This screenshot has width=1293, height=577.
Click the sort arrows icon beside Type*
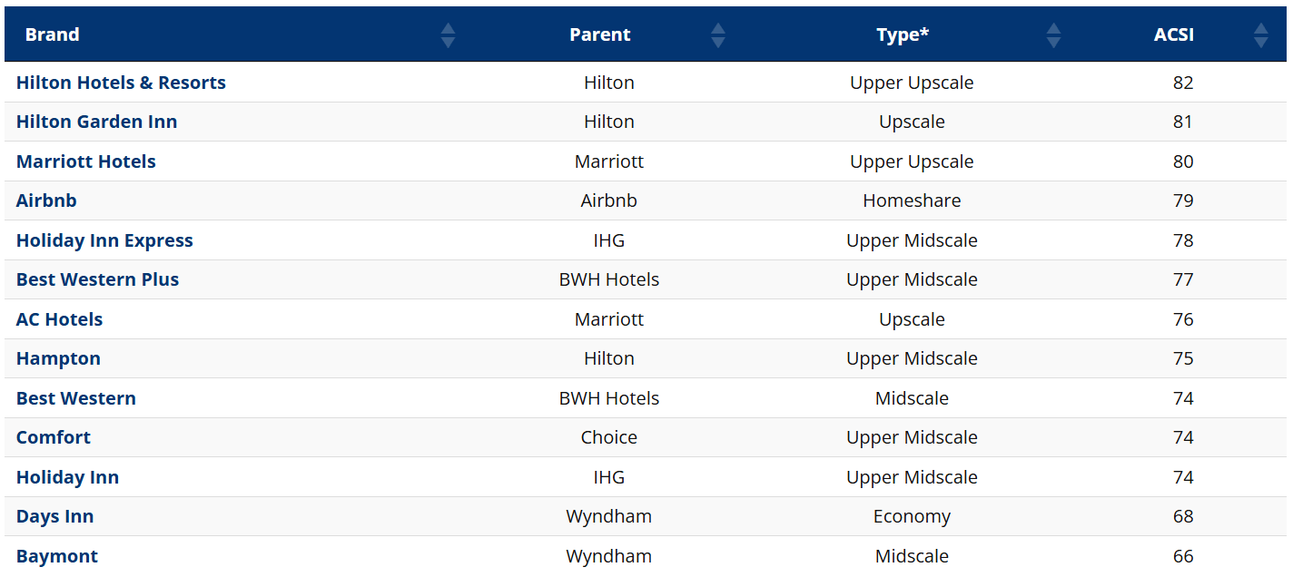point(1053,35)
